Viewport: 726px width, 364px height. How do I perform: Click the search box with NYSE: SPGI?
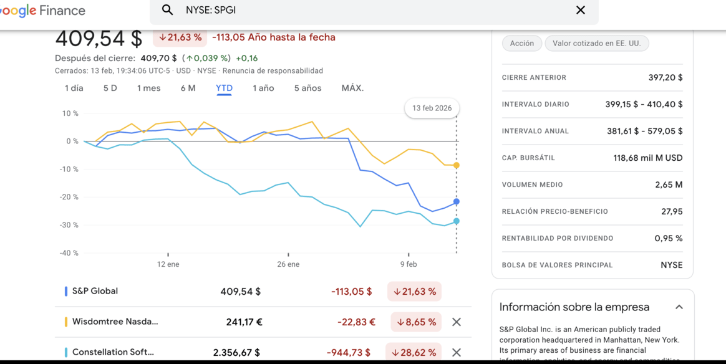[374, 10]
